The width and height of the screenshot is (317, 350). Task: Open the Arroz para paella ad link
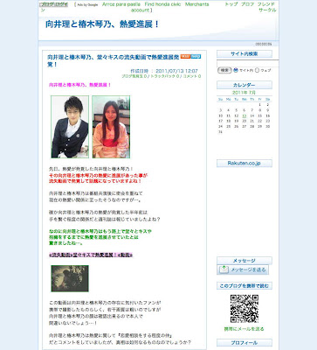(x=121, y=4)
